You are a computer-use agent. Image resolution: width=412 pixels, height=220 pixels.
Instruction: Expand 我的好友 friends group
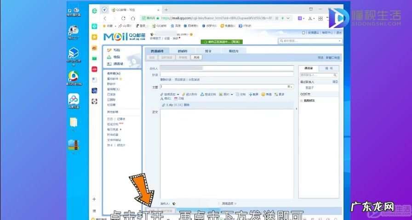click(x=301, y=101)
